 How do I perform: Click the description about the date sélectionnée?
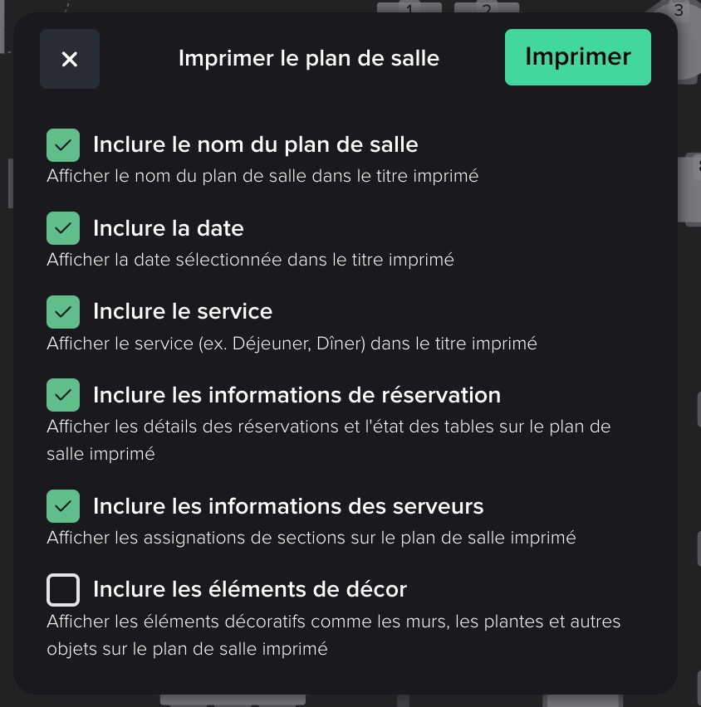250,260
